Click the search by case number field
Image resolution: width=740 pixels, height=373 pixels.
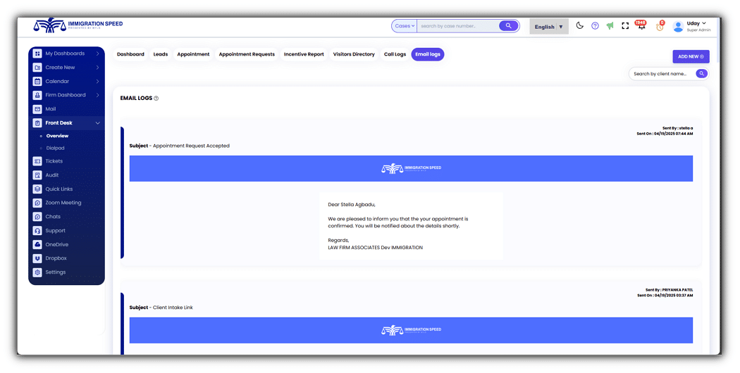coord(457,26)
